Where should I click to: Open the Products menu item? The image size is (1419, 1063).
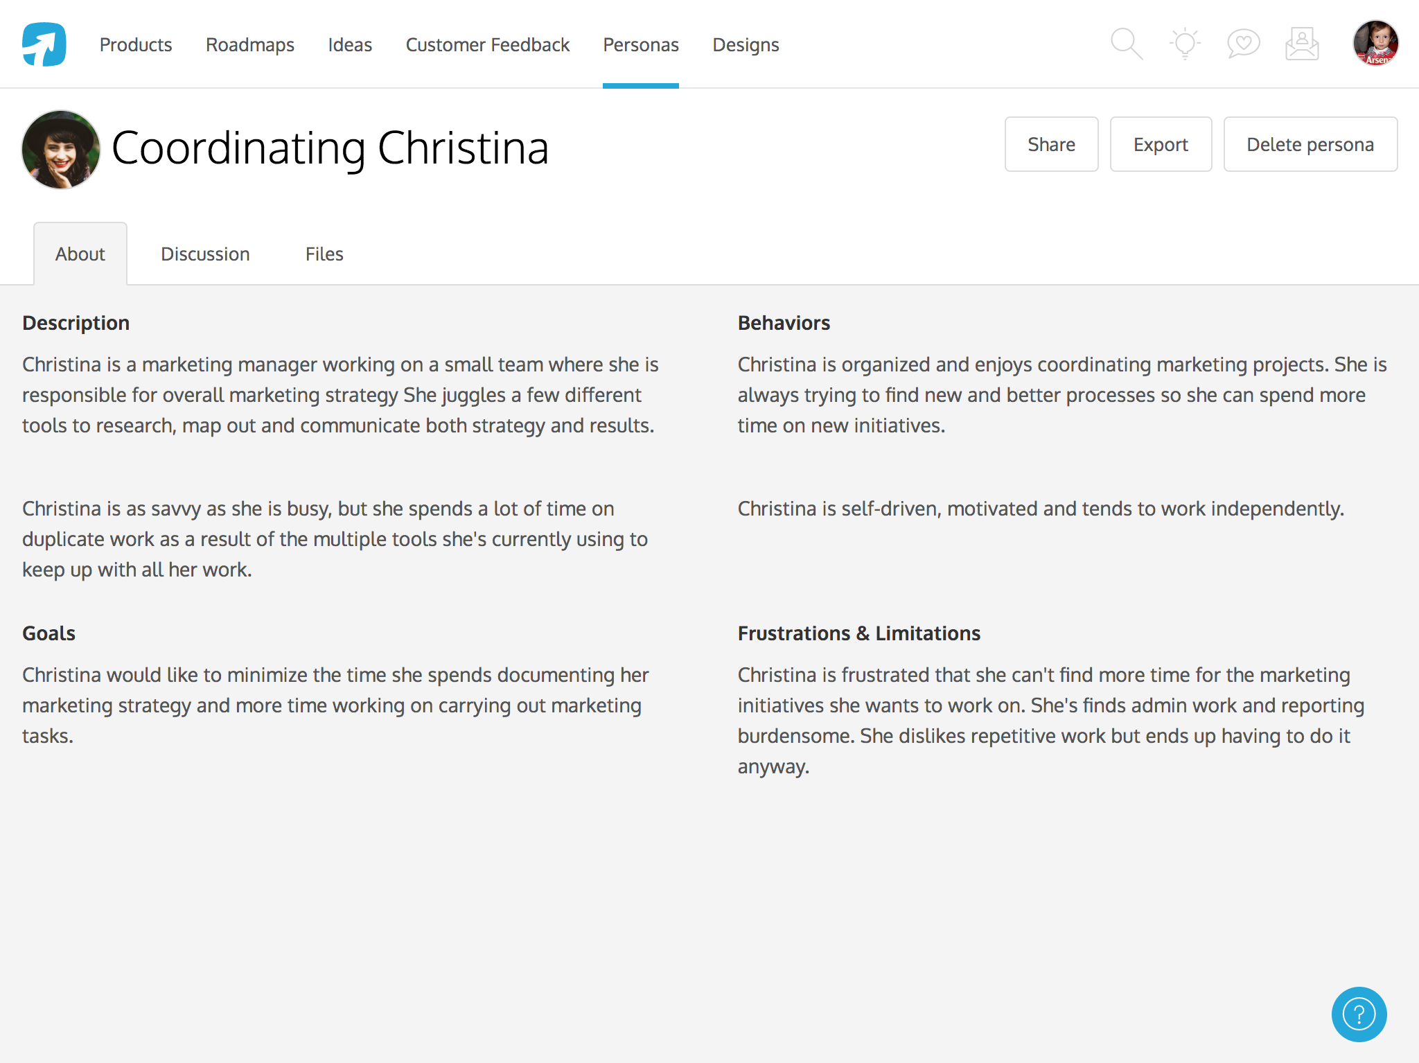135,44
